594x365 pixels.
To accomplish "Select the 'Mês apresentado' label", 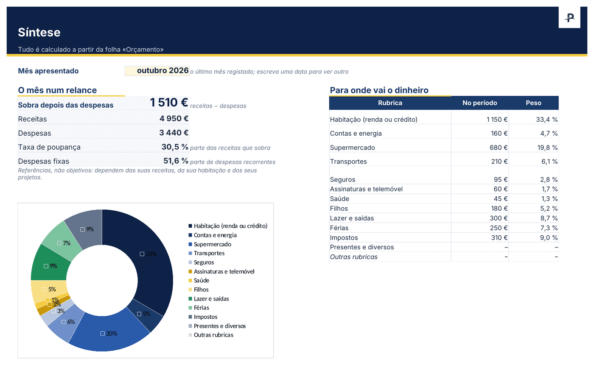I will (x=48, y=71).
